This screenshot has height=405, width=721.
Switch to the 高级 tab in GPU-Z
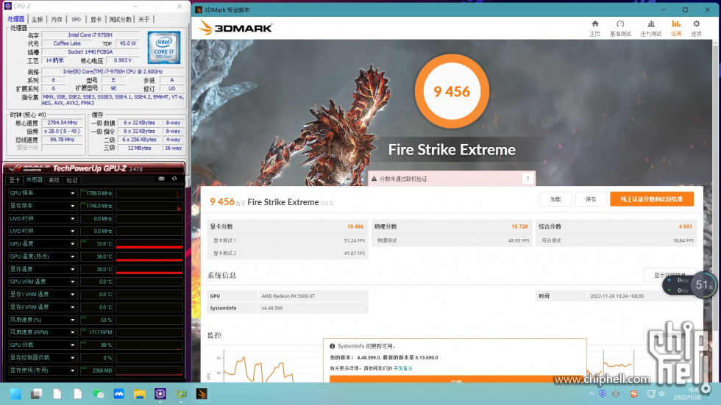click(53, 180)
